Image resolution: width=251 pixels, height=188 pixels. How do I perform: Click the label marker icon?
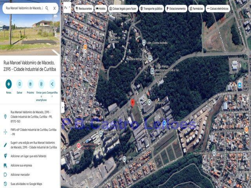tap(5, 175)
